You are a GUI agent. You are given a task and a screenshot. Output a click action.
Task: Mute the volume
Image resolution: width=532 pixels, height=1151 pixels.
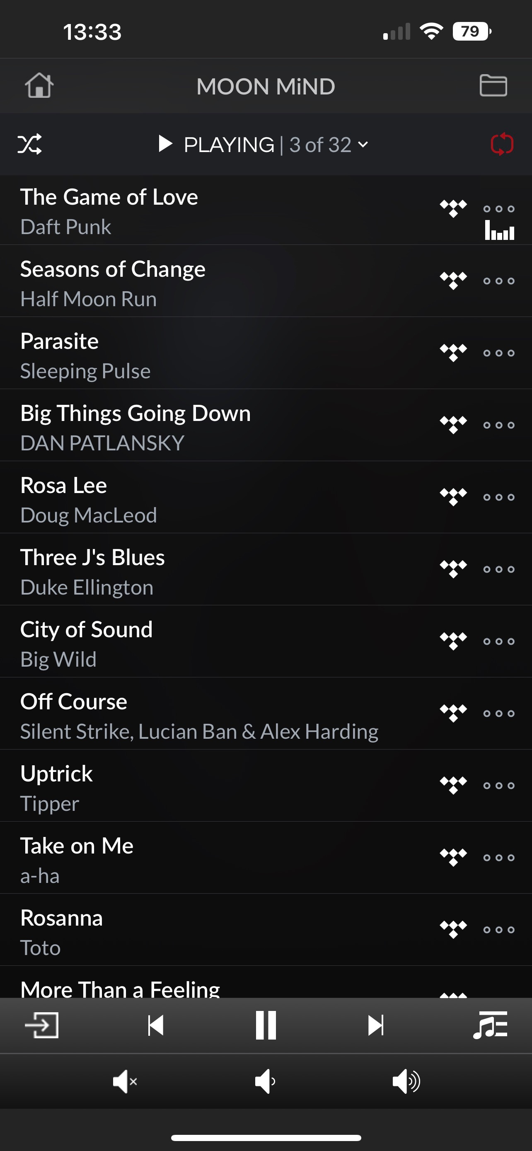pyautogui.click(x=125, y=1082)
